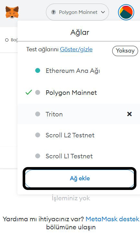Open the MetaMask destek link

click(113, 219)
